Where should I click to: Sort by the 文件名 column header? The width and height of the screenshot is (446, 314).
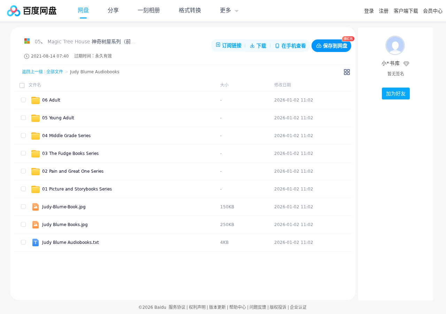35,85
